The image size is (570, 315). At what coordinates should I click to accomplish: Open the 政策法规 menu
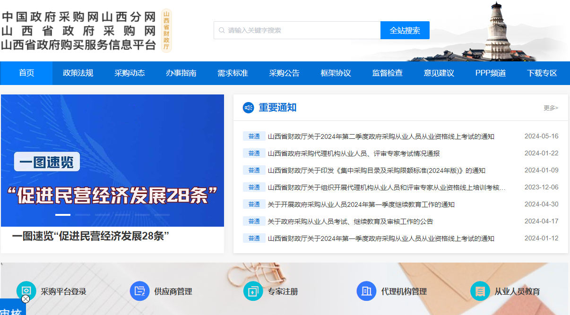77,73
